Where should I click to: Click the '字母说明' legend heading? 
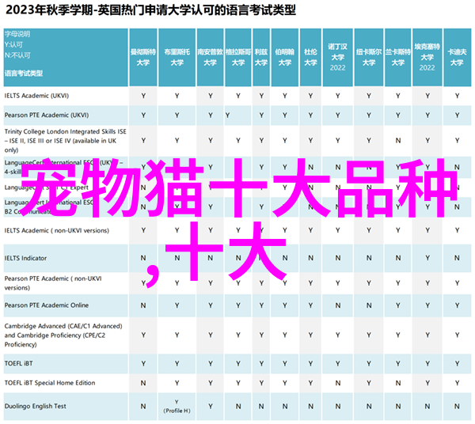click(x=17, y=34)
